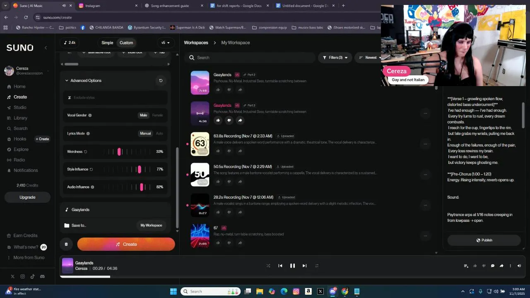The height and width of the screenshot is (298, 530).
Task: Open more options for 28.2s Recording
Action: click(x=425, y=205)
